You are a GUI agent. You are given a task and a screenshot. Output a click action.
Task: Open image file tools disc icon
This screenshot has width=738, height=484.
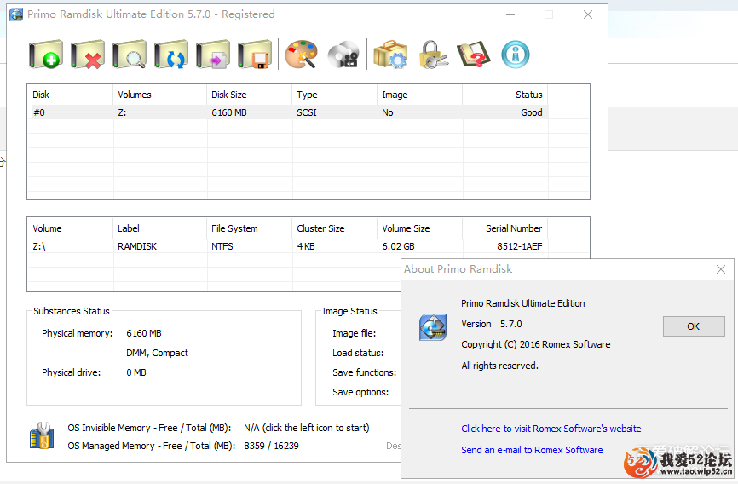pos(343,55)
